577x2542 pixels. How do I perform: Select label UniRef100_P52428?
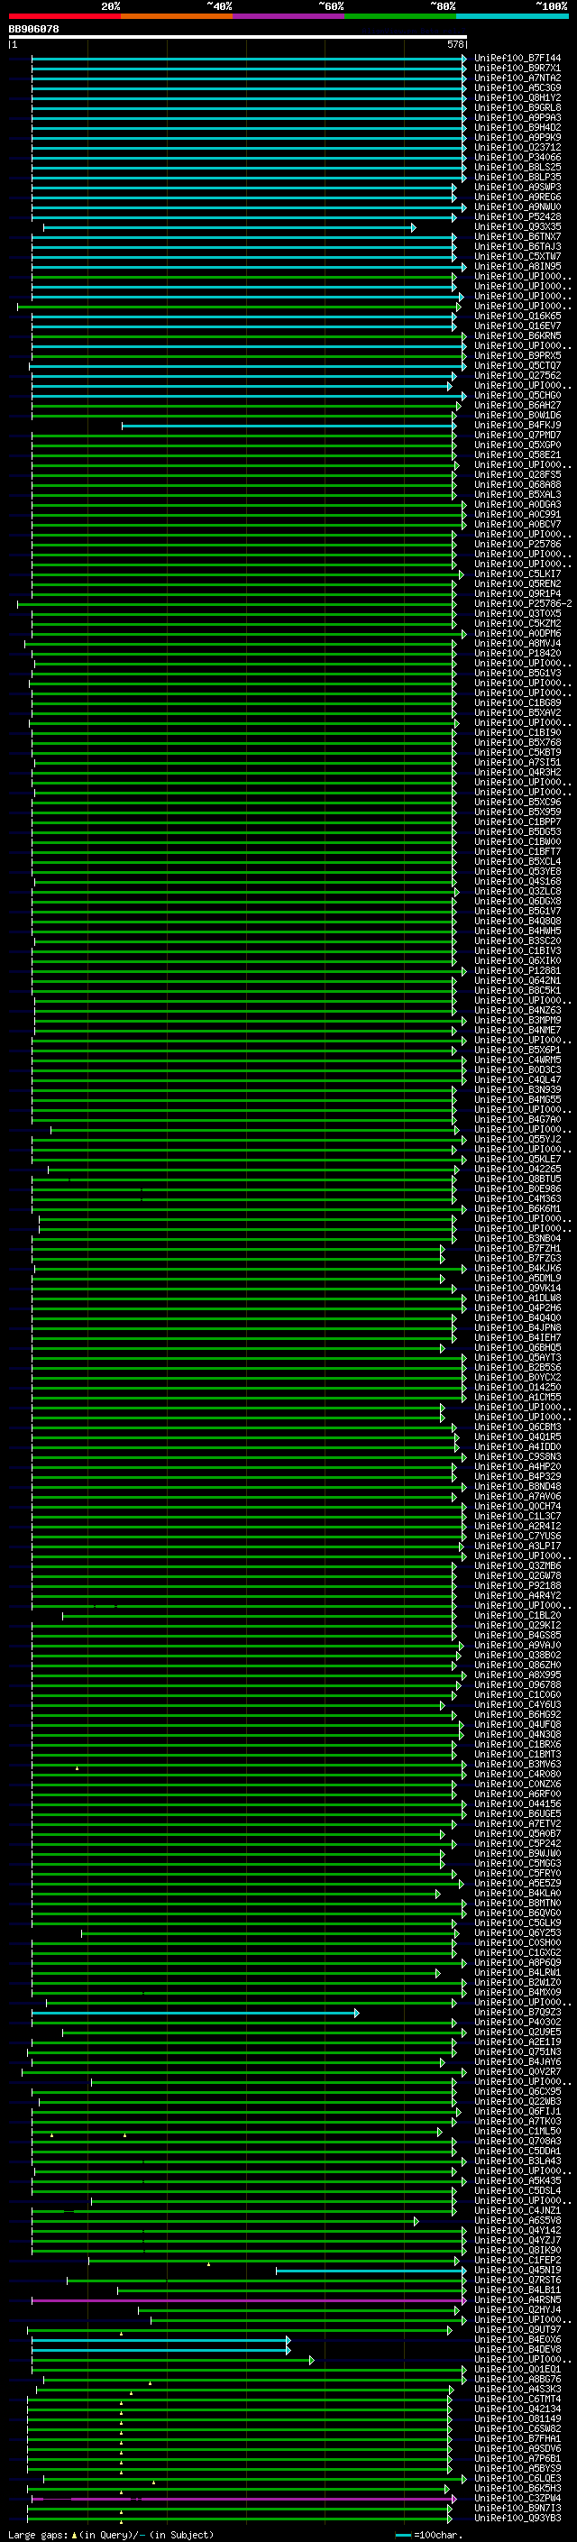tap(517, 217)
